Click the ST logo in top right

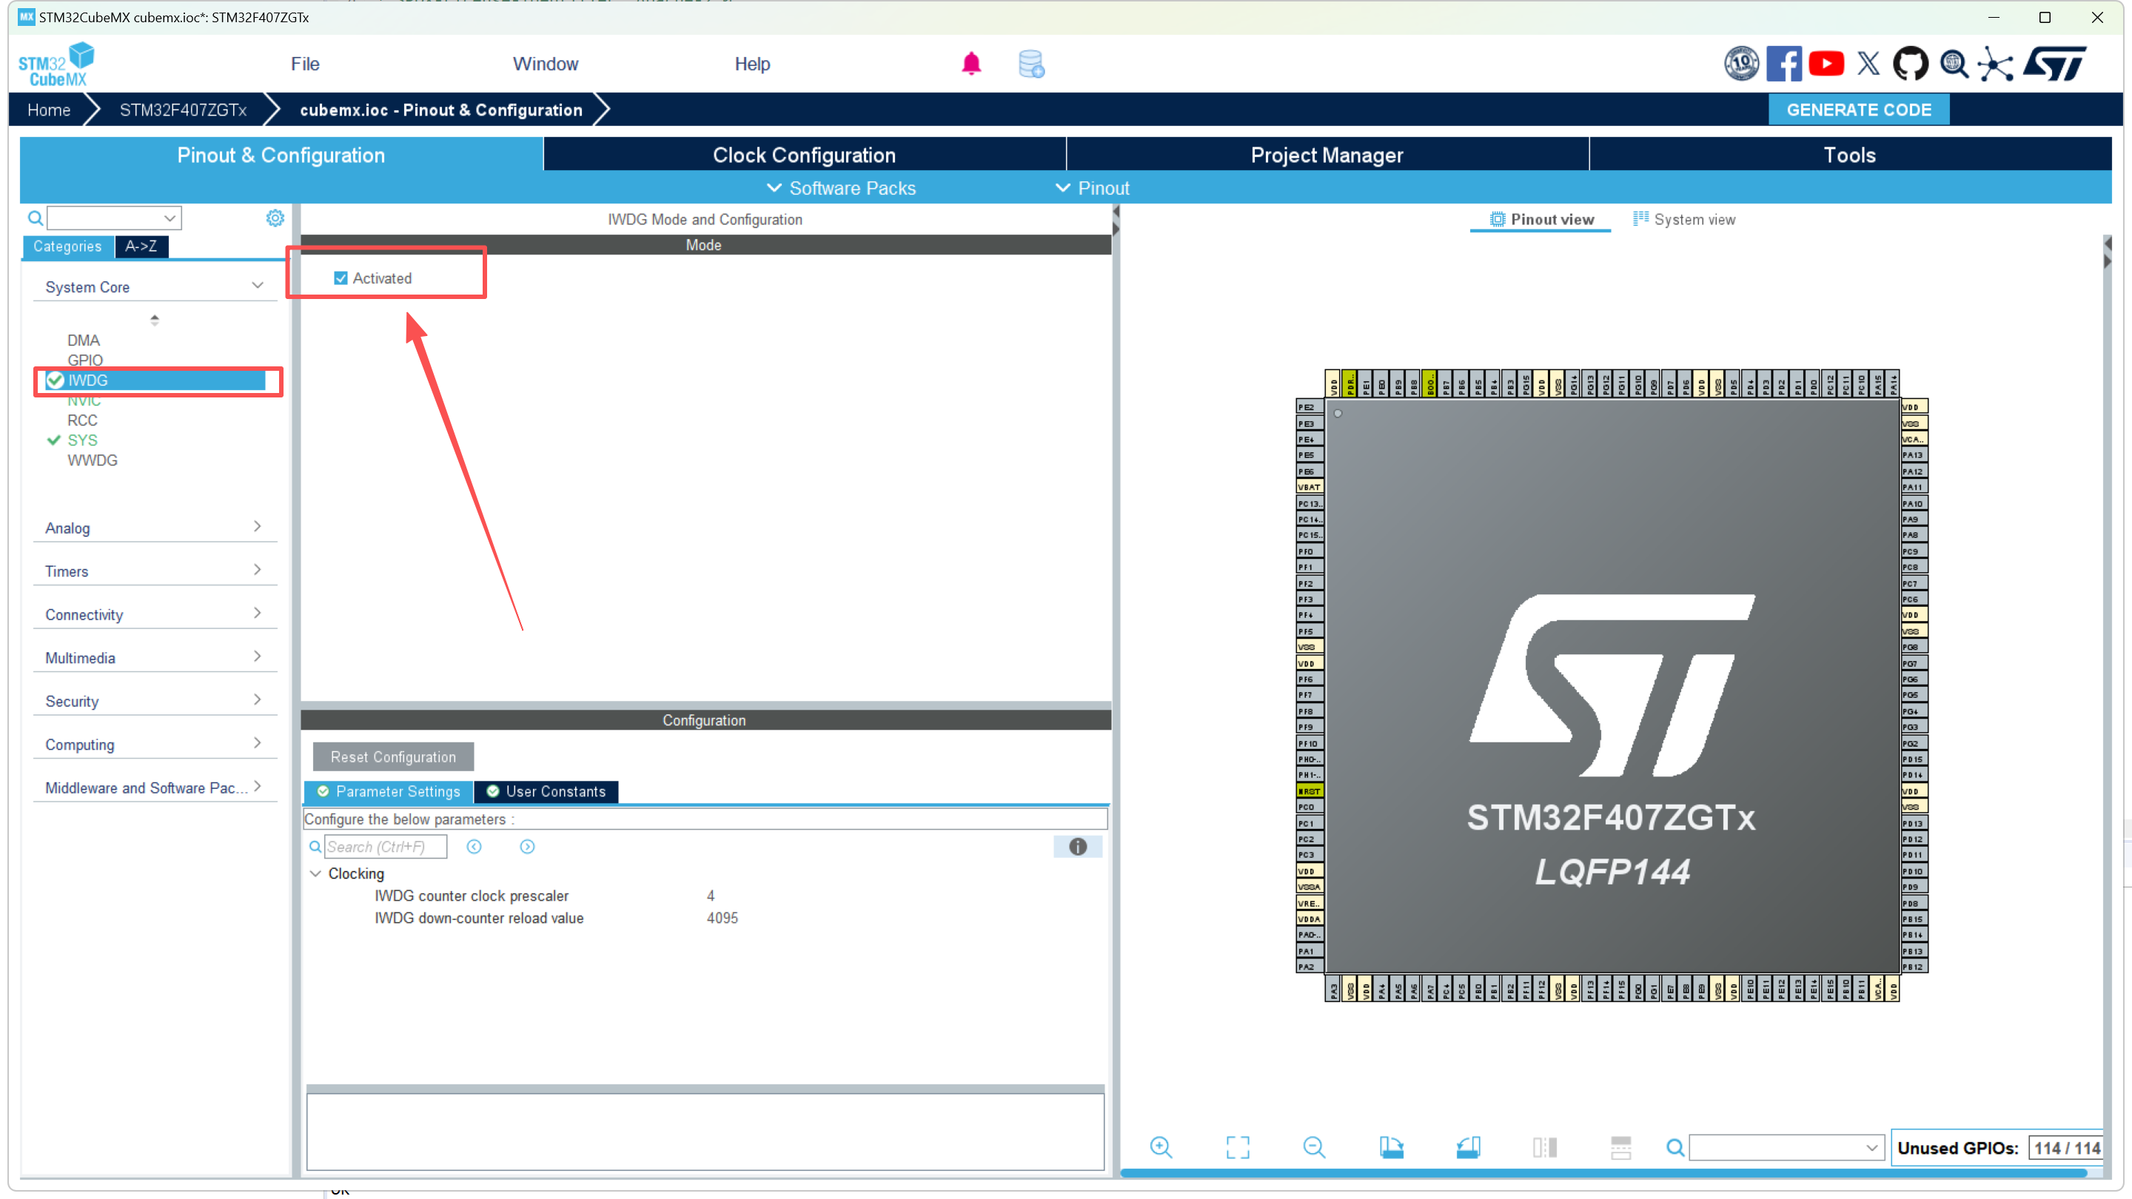2055,64
